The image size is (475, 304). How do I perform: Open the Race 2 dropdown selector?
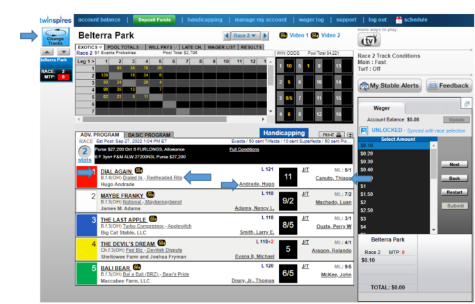(245, 35)
